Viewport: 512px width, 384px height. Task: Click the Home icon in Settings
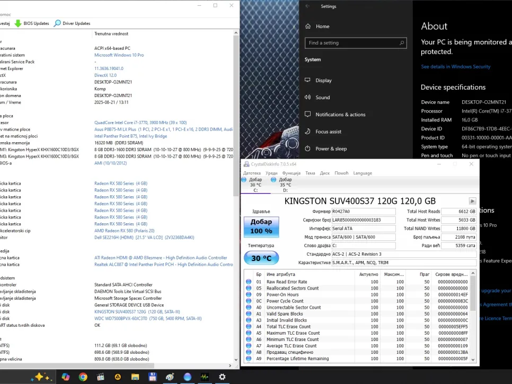point(308,26)
